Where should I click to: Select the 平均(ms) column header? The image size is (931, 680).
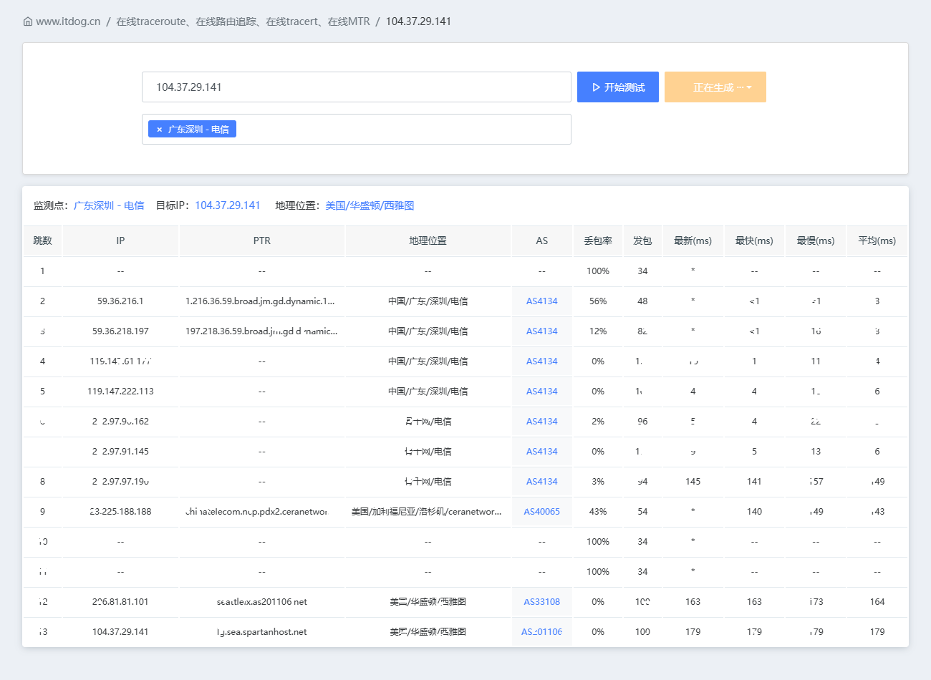tap(877, 241)
